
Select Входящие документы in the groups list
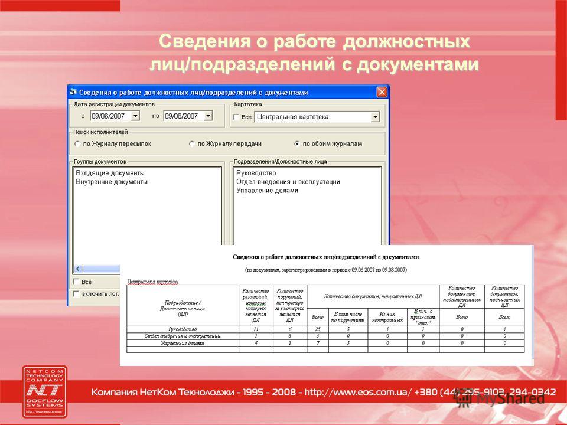[110, 173]
